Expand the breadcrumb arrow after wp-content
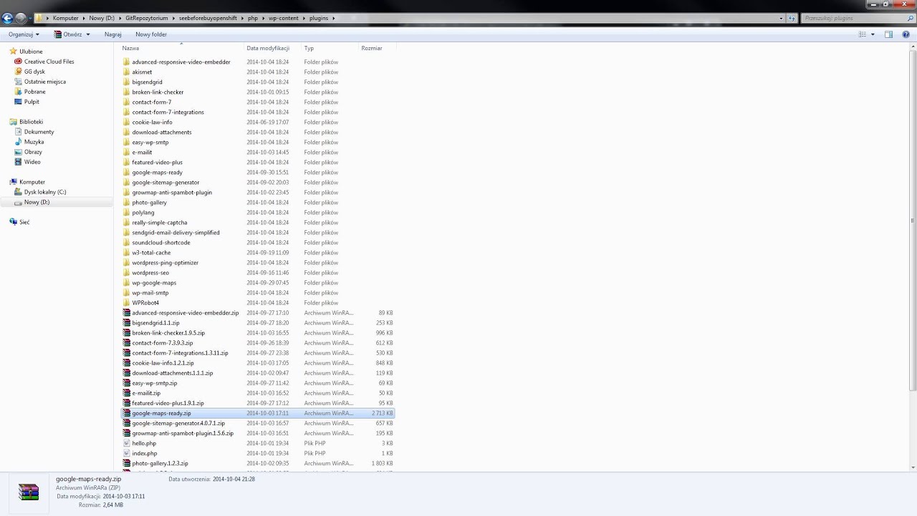The width and height of the screenshot is (917, 516). pos(304,18)
